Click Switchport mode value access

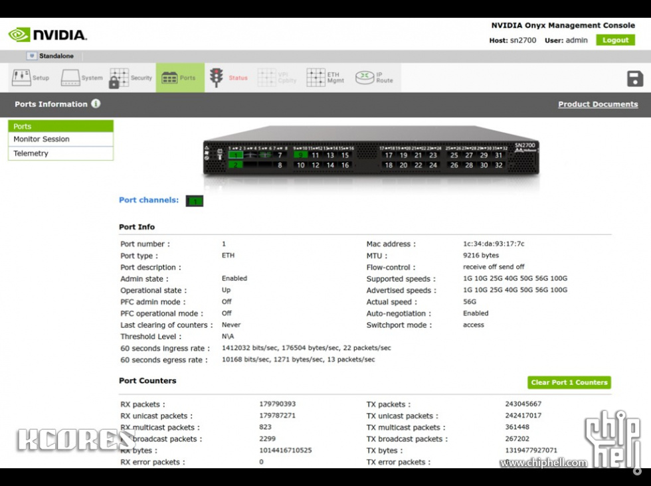click(x=473, y=325)
